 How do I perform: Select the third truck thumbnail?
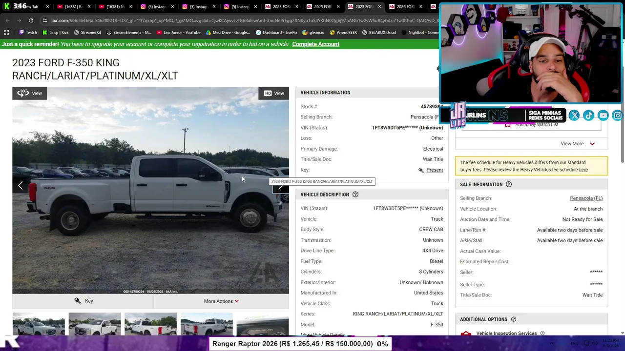coord(150,324)
